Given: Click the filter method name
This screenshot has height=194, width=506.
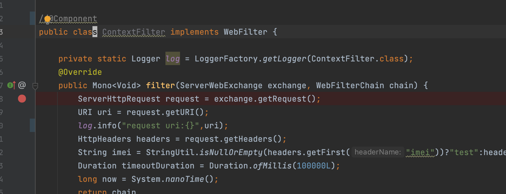Looking at the screenshot, I should click(x=161, y=85).
